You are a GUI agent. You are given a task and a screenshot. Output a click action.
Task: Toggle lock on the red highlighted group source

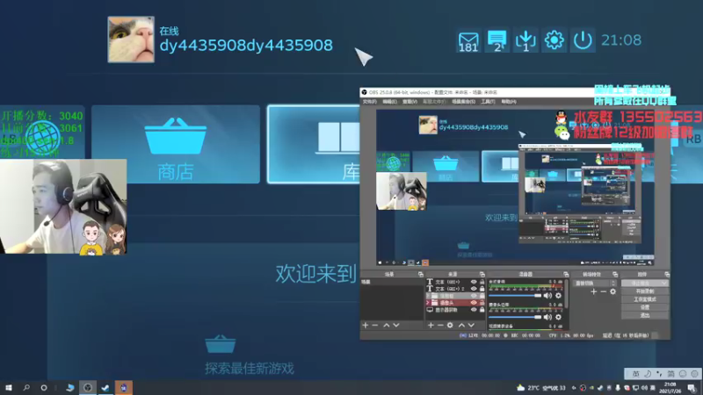pos(482,303)
